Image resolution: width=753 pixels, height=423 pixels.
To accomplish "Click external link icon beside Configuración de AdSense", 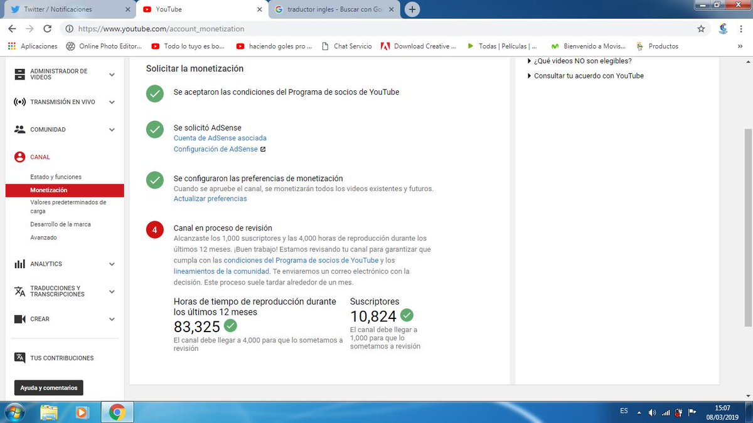I will 263,149.
